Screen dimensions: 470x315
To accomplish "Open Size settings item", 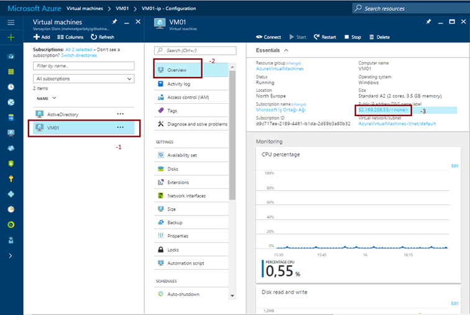I will click(x=191, y=209).
